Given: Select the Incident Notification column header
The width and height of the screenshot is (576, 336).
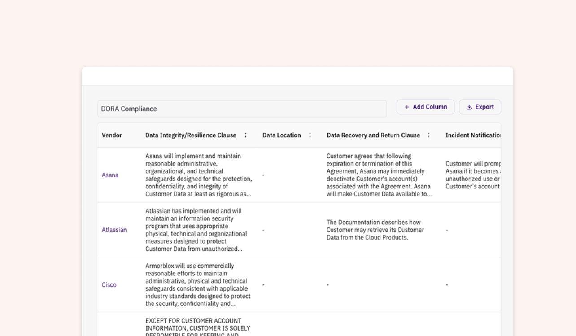Looking at the screenshot, I should pyautogui.click(x=473, y=135).
